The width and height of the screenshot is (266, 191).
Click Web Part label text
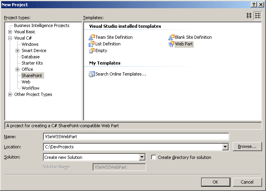[184, 44]
